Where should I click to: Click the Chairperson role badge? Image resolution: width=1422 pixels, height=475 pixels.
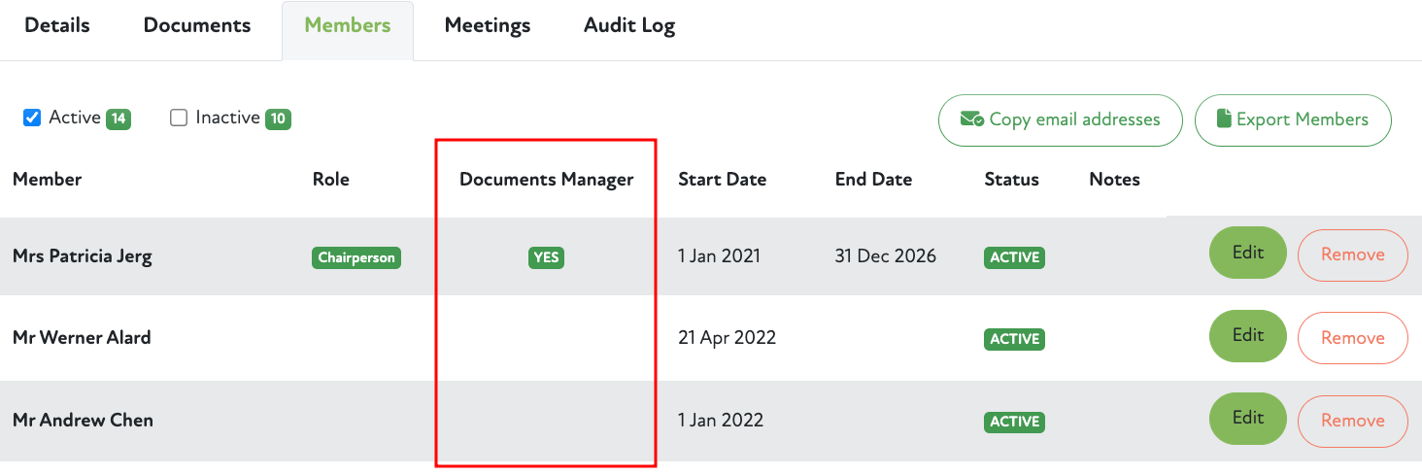click(x=356, y=257)
